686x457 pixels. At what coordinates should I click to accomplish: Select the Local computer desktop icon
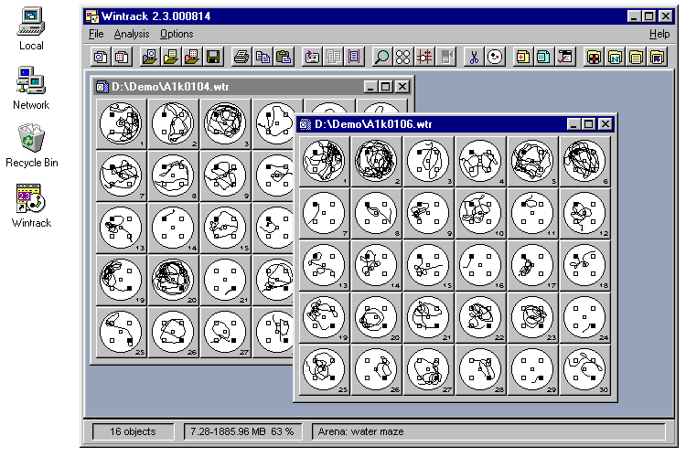[x=31, y=28]
